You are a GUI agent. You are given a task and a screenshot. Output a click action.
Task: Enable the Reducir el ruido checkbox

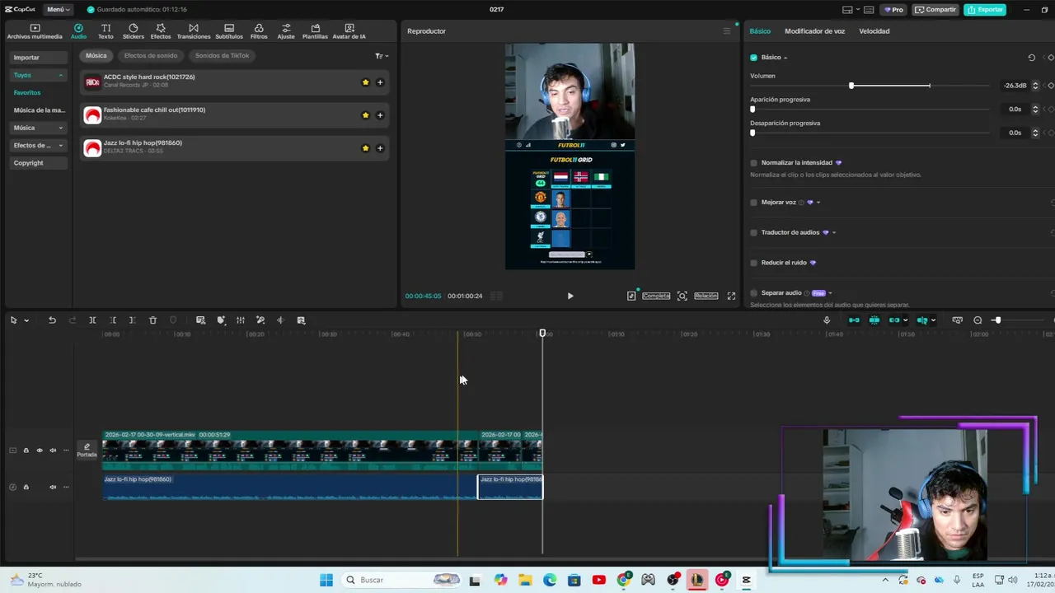point(753,263)
